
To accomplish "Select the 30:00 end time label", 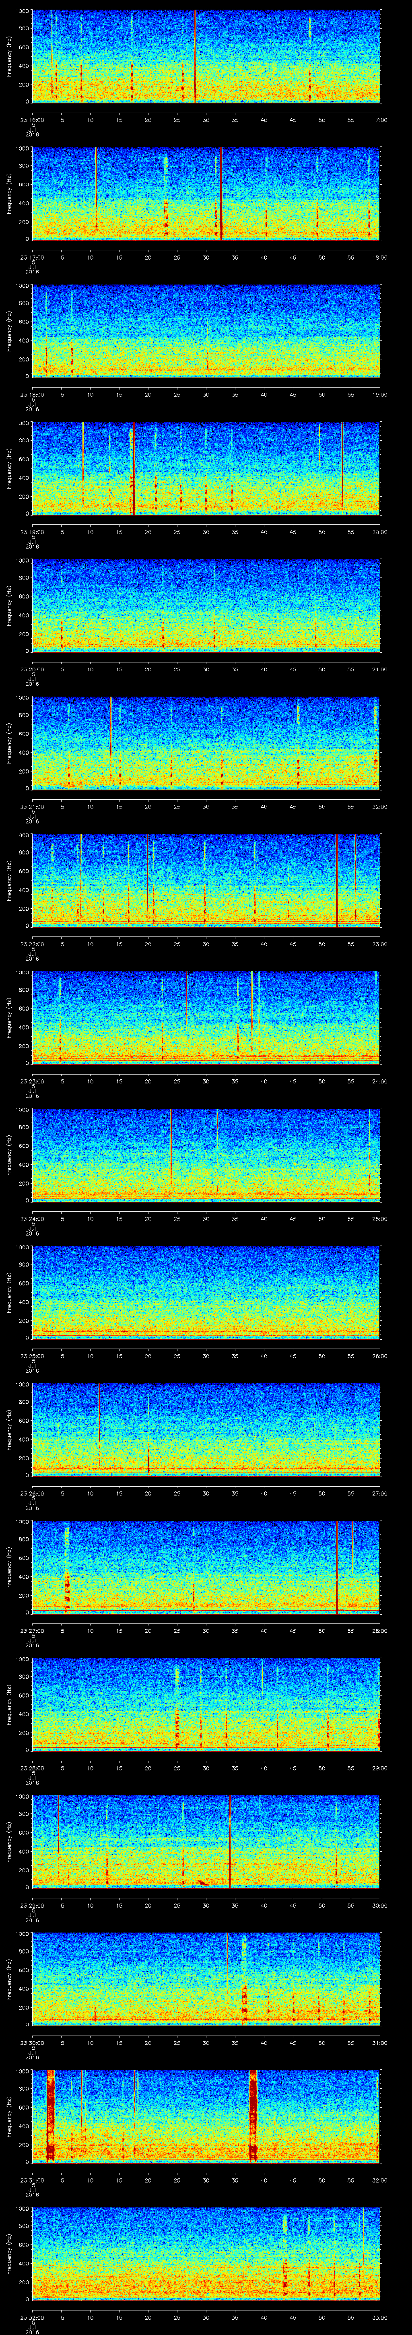I will click(379, 1904).
